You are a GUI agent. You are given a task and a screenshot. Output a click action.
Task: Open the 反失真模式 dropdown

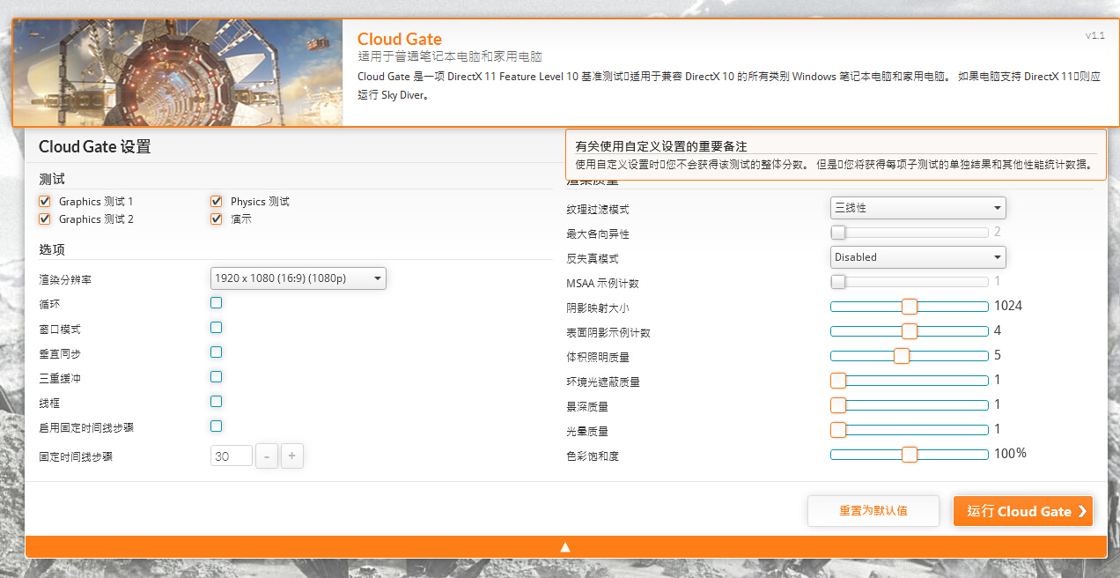click(x=918, y=257)
